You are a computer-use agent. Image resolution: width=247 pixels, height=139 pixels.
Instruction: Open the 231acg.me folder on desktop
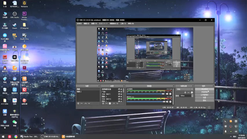pyautogui.click(x=24, y=26)
